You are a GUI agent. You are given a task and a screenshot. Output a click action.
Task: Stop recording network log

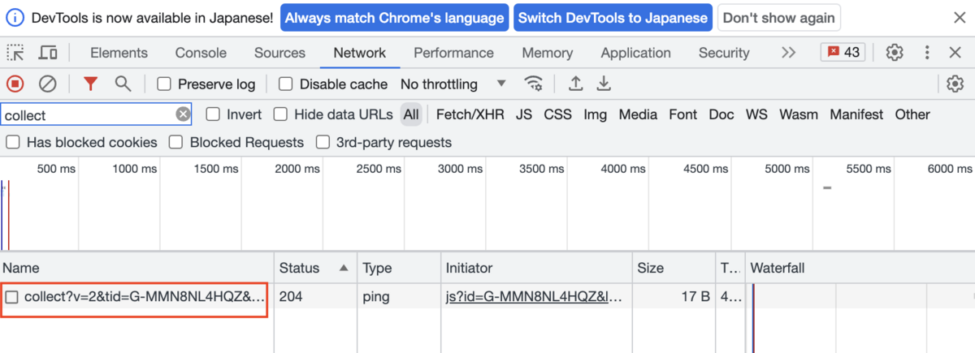point(15,84)
